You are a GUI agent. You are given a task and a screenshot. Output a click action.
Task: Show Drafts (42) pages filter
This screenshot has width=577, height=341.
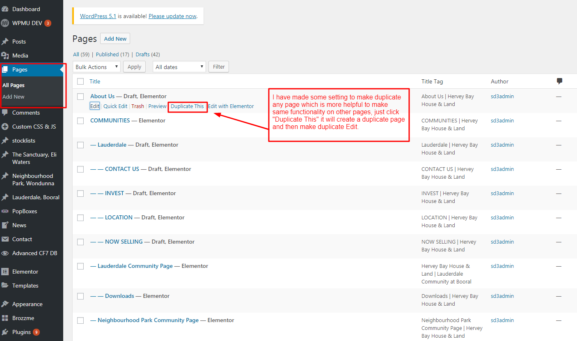(x=148, y=54)
